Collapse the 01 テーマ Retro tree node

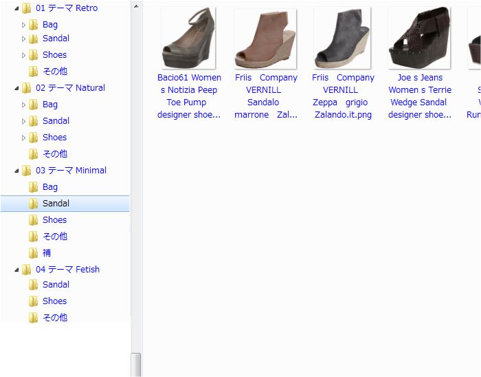coord(16,8)
